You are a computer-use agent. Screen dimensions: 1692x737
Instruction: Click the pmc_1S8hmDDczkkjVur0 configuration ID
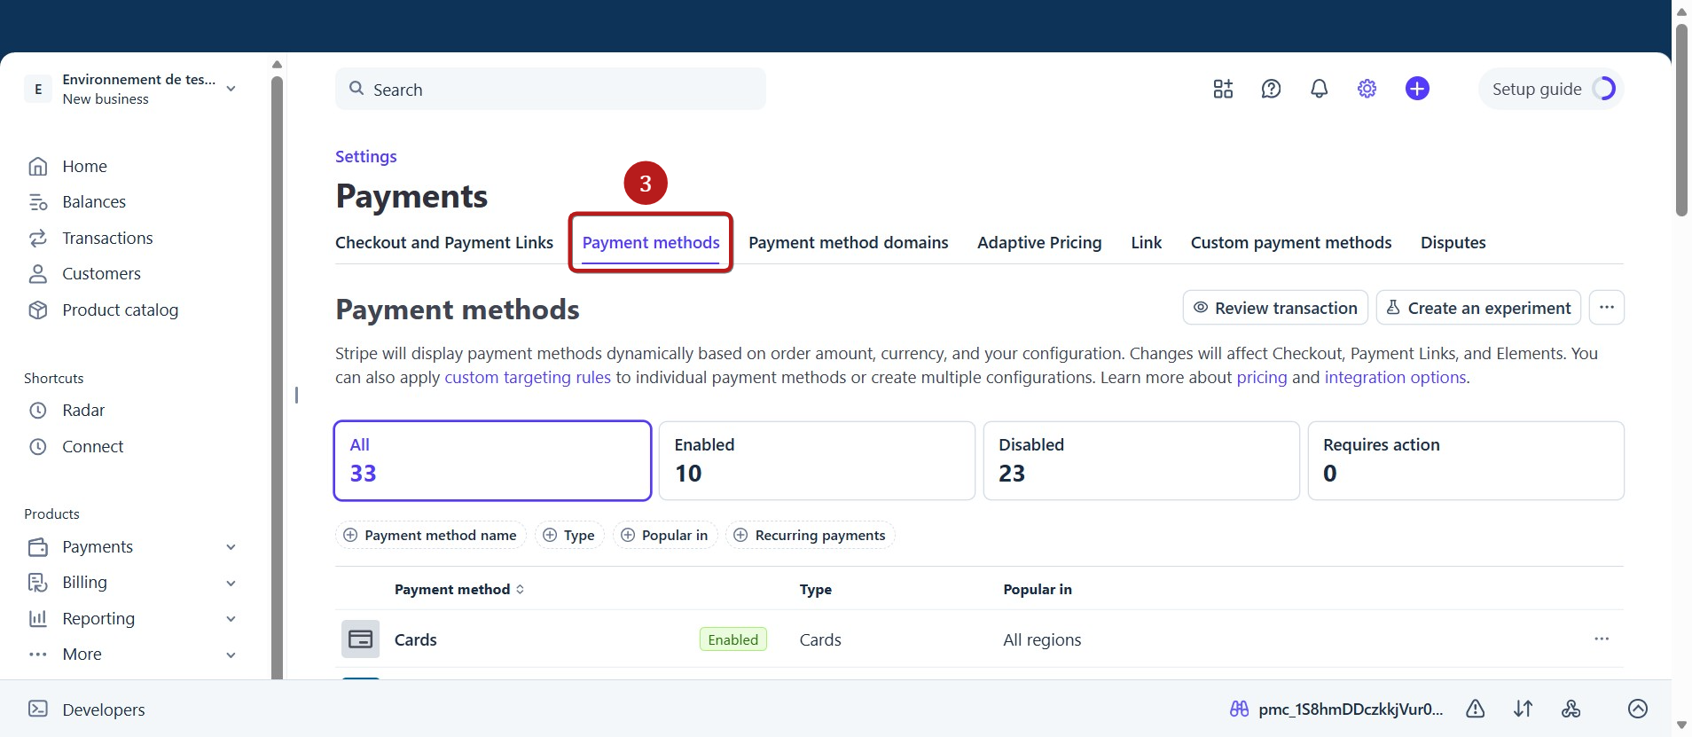pyautogui.click(x=1351, y=709)
